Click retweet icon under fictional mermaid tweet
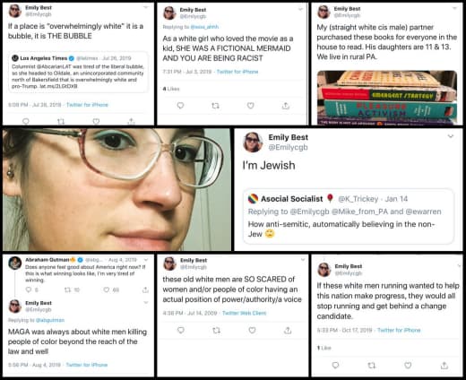466x380 pixels. (215, 106)
